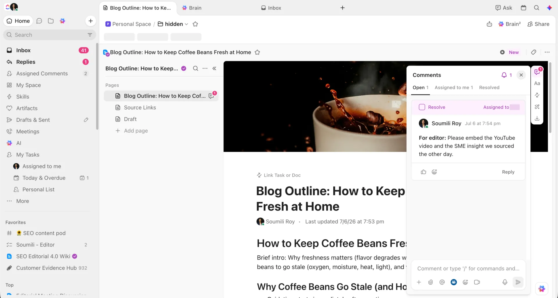Image resolution: width=558 pixels, height=298 pixels.
Task: Toggle the Resolve checkbox on the comment
Action: (422, 107)
